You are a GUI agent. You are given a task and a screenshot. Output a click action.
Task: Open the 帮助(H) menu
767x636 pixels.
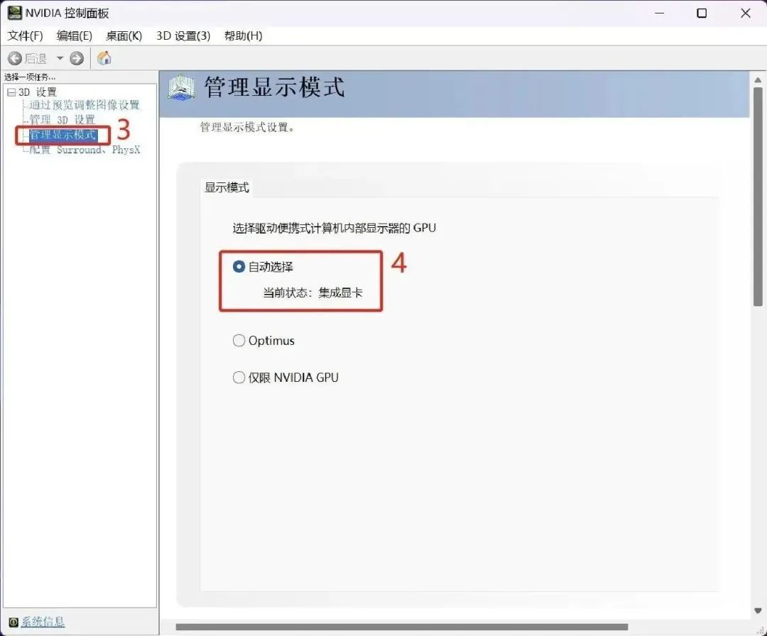(243, 35)
